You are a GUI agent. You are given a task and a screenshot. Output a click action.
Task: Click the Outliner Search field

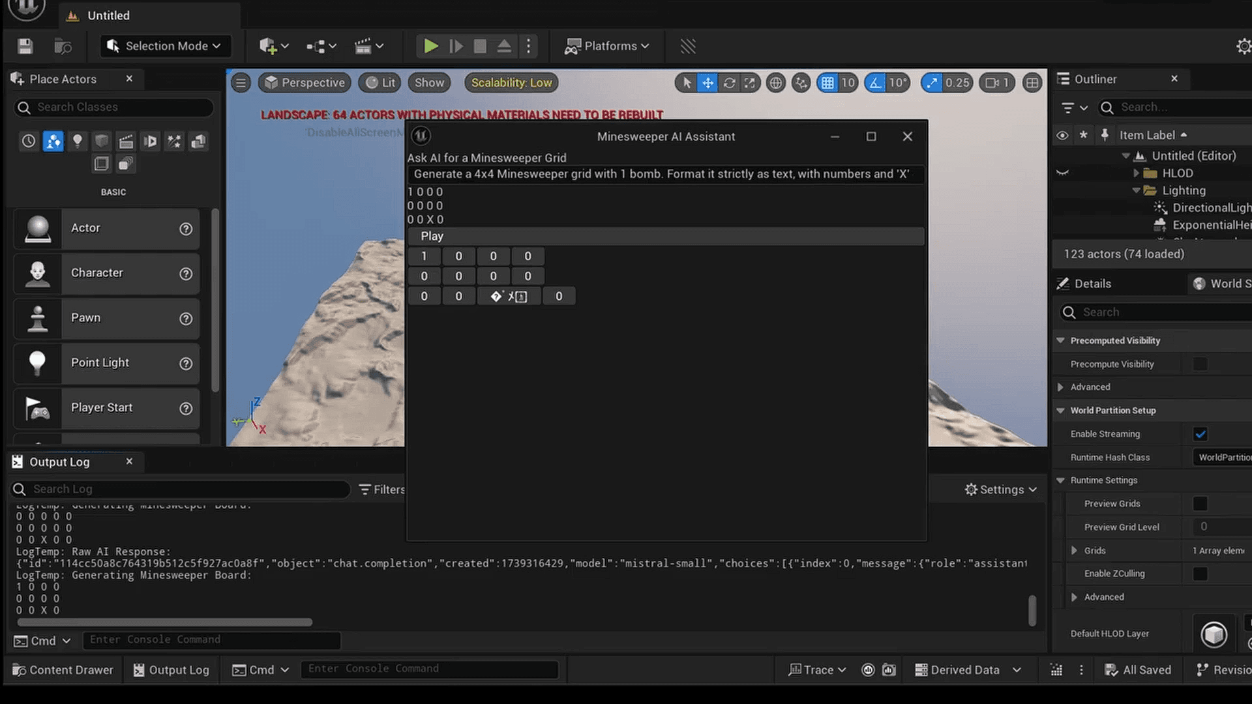(x=1177, y=108)
